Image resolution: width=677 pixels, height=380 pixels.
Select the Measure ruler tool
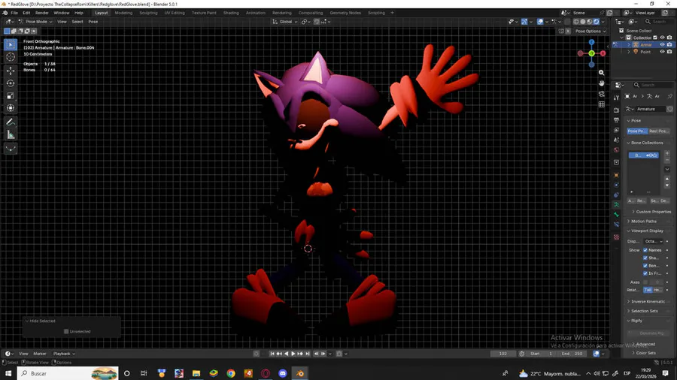pyautogui.click(x=11, y=135)
